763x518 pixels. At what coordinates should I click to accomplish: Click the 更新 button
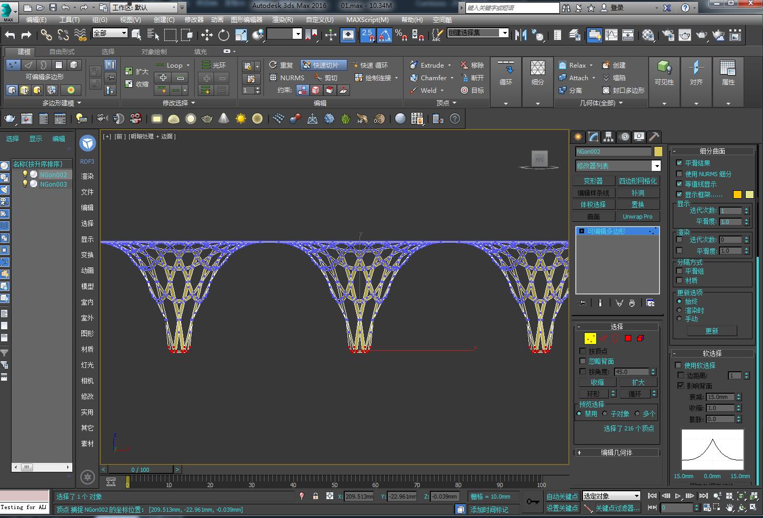tap(712, 331)
